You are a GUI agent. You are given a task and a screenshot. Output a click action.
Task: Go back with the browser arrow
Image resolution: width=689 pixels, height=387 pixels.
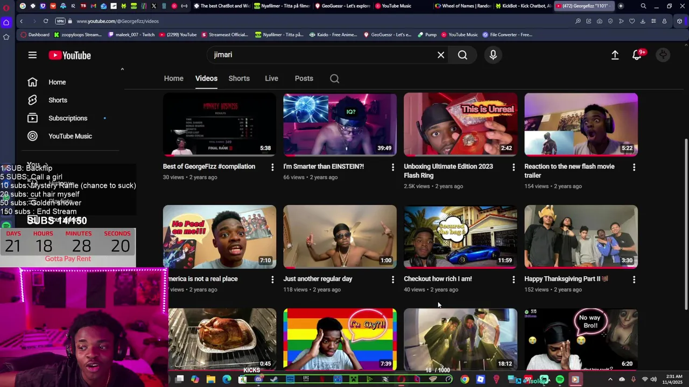(21, 21)
